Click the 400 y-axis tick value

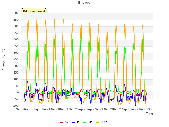click(x=16, y=39)
